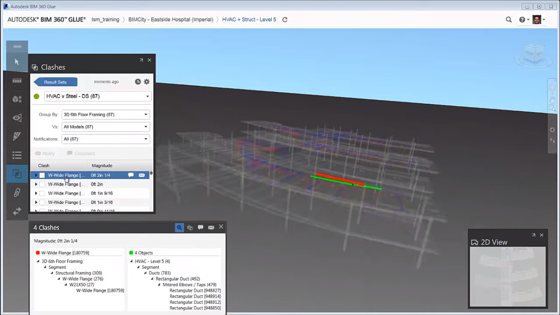Click comment bubble icon in 4 Clashes header
Screen dimensions: 560x315
coord(200,228)
